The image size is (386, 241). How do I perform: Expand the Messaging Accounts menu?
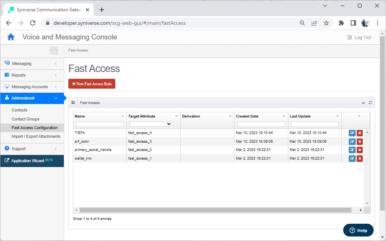(x=32, y=87)
